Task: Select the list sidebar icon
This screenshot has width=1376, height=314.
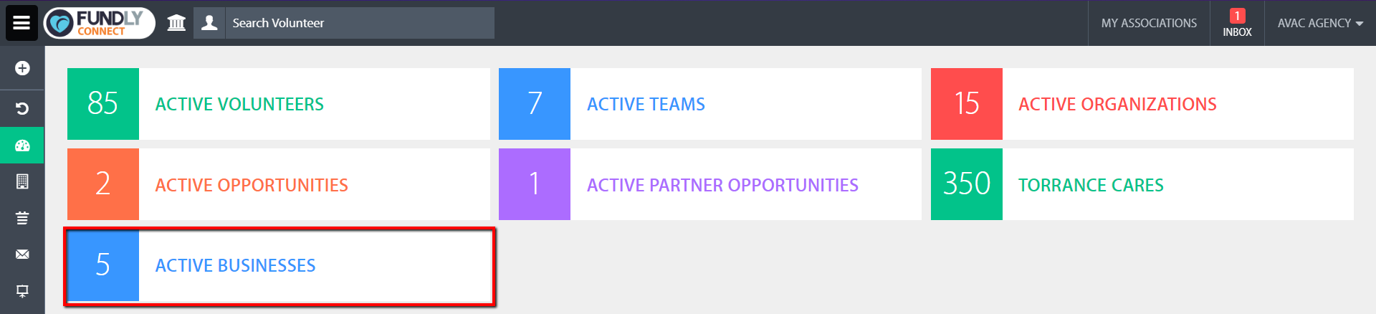Action: pyautogui.click(x=22, y=218)
